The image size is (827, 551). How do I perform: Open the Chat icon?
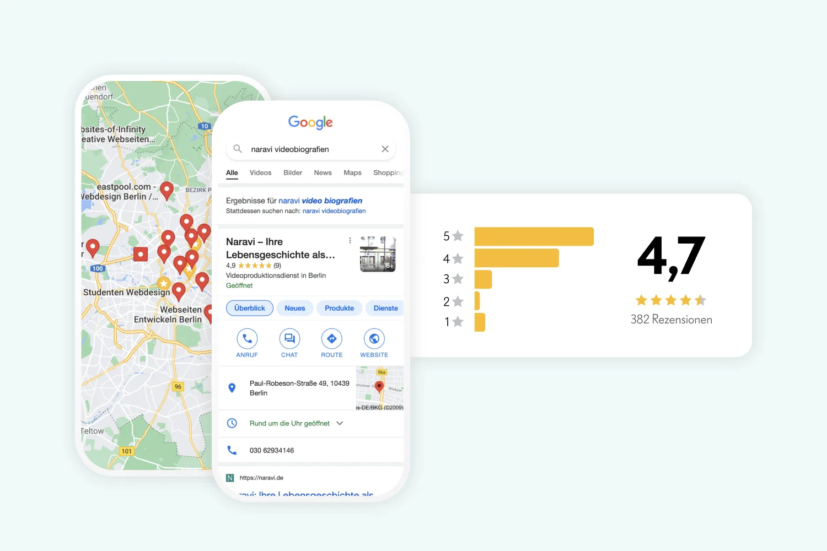pyautogui.click(x=289, y=338)
